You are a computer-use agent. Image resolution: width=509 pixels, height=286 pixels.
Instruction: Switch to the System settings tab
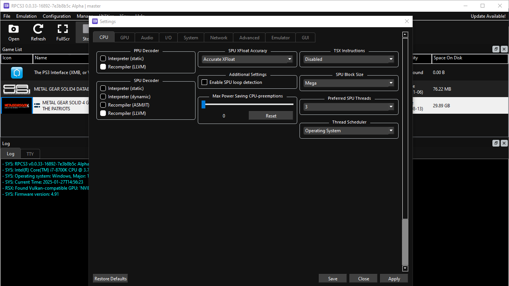pos(191,38)
